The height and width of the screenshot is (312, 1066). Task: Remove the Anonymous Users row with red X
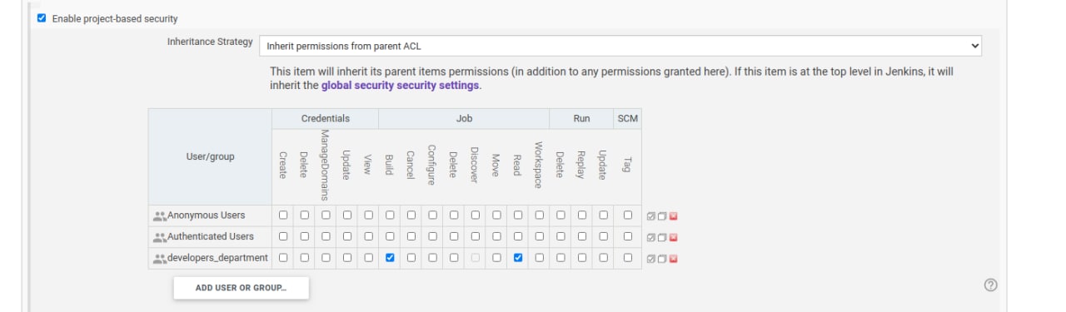click(x=673, y=215)
